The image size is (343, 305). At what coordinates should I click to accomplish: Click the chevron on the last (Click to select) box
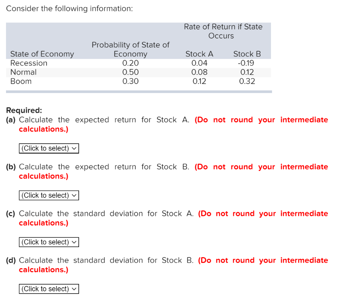click(74, 289)
